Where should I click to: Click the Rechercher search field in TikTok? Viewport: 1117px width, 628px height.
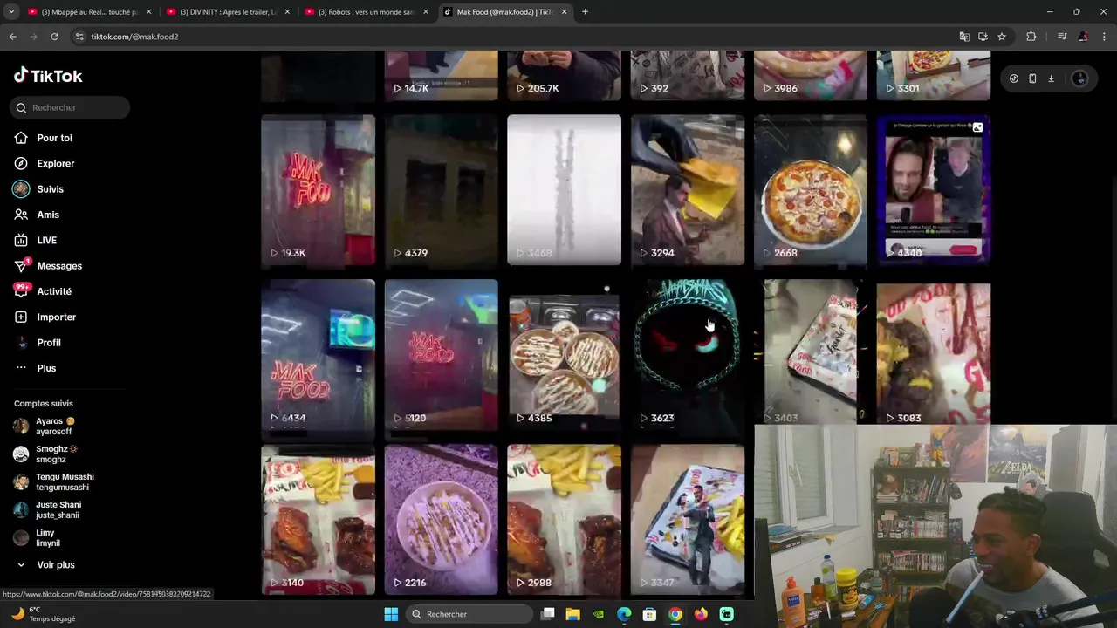[x=72, y=107]
